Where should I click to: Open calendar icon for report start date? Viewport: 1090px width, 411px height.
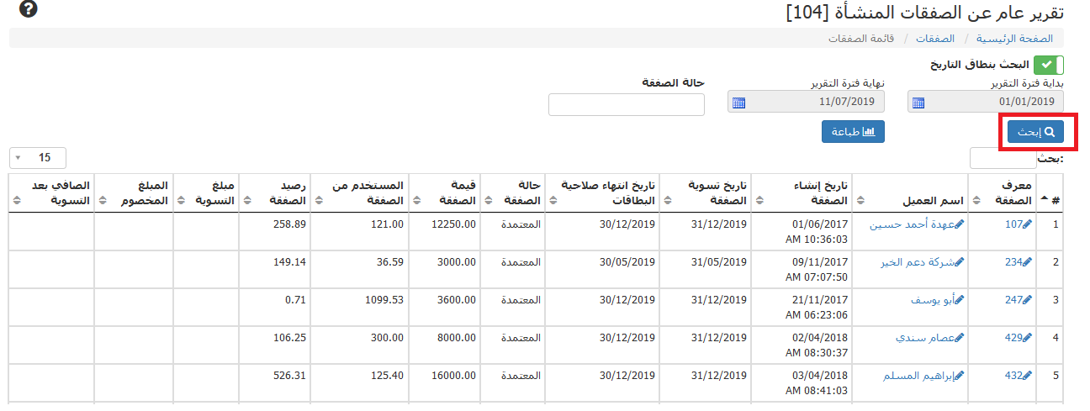[x=918, y=103]
